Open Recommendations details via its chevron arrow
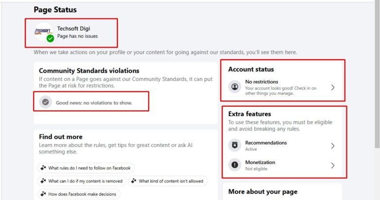380x200 pixels. click(x=333, y=146)
